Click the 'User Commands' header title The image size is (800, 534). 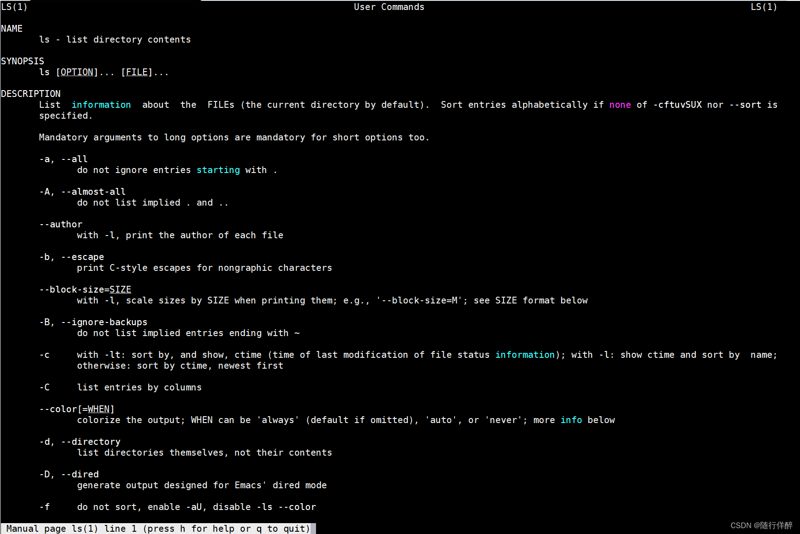coord(389,7)
